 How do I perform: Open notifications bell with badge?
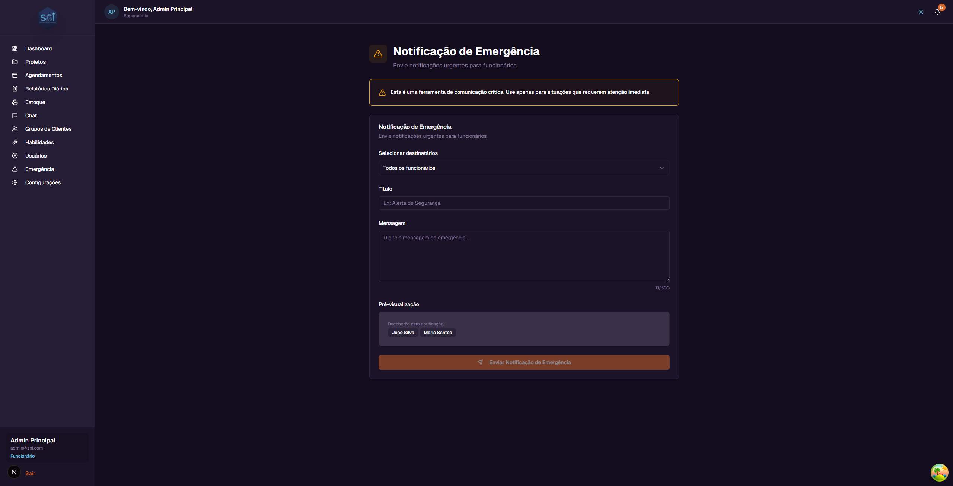(x=937, y=12)
